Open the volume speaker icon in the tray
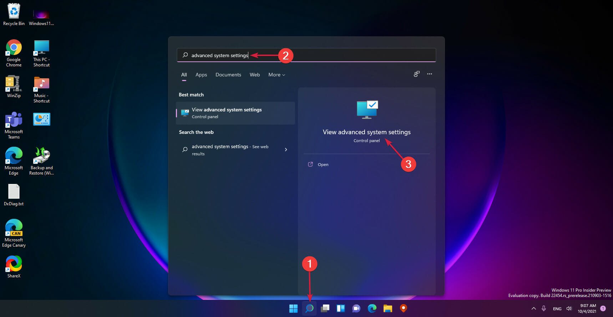This screenshot has width=613, height=317. 569,308
